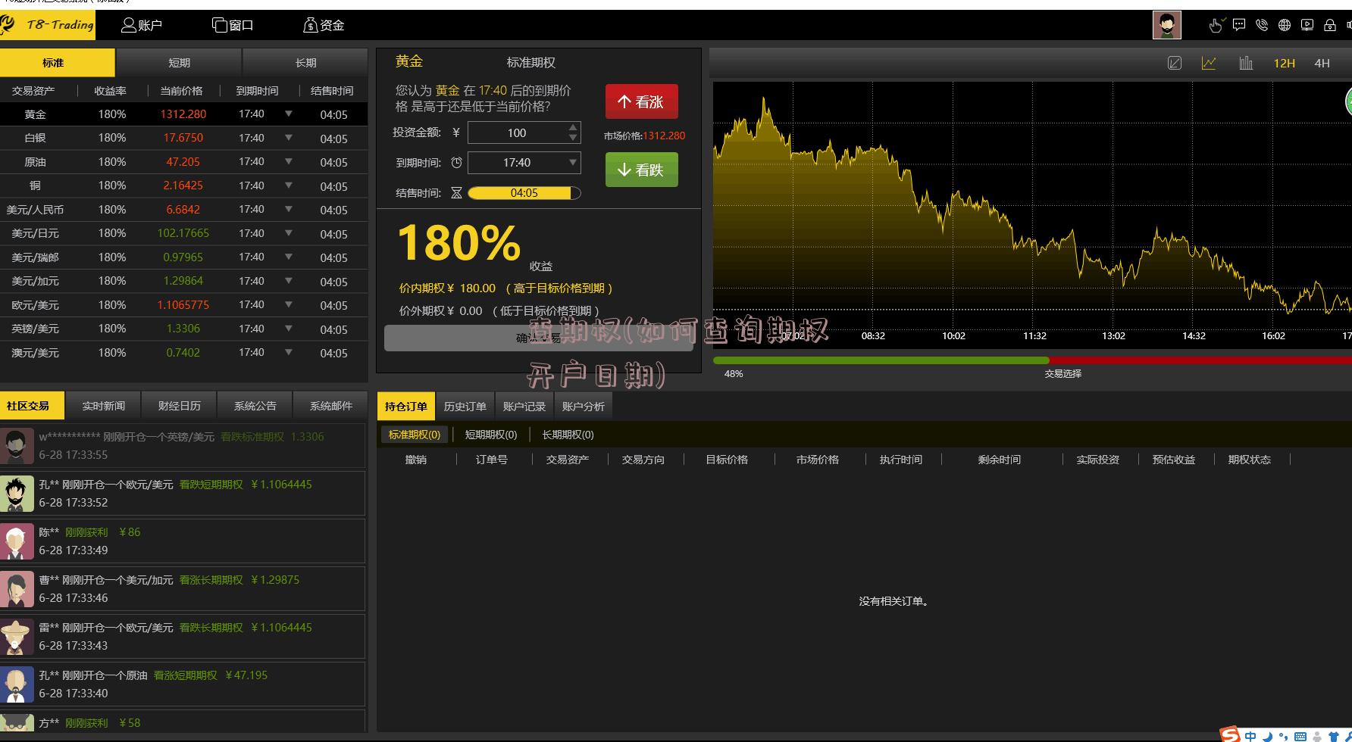Select 标准期权(0) sub-tab
The image size is (1352, 742).
point(415,435)
